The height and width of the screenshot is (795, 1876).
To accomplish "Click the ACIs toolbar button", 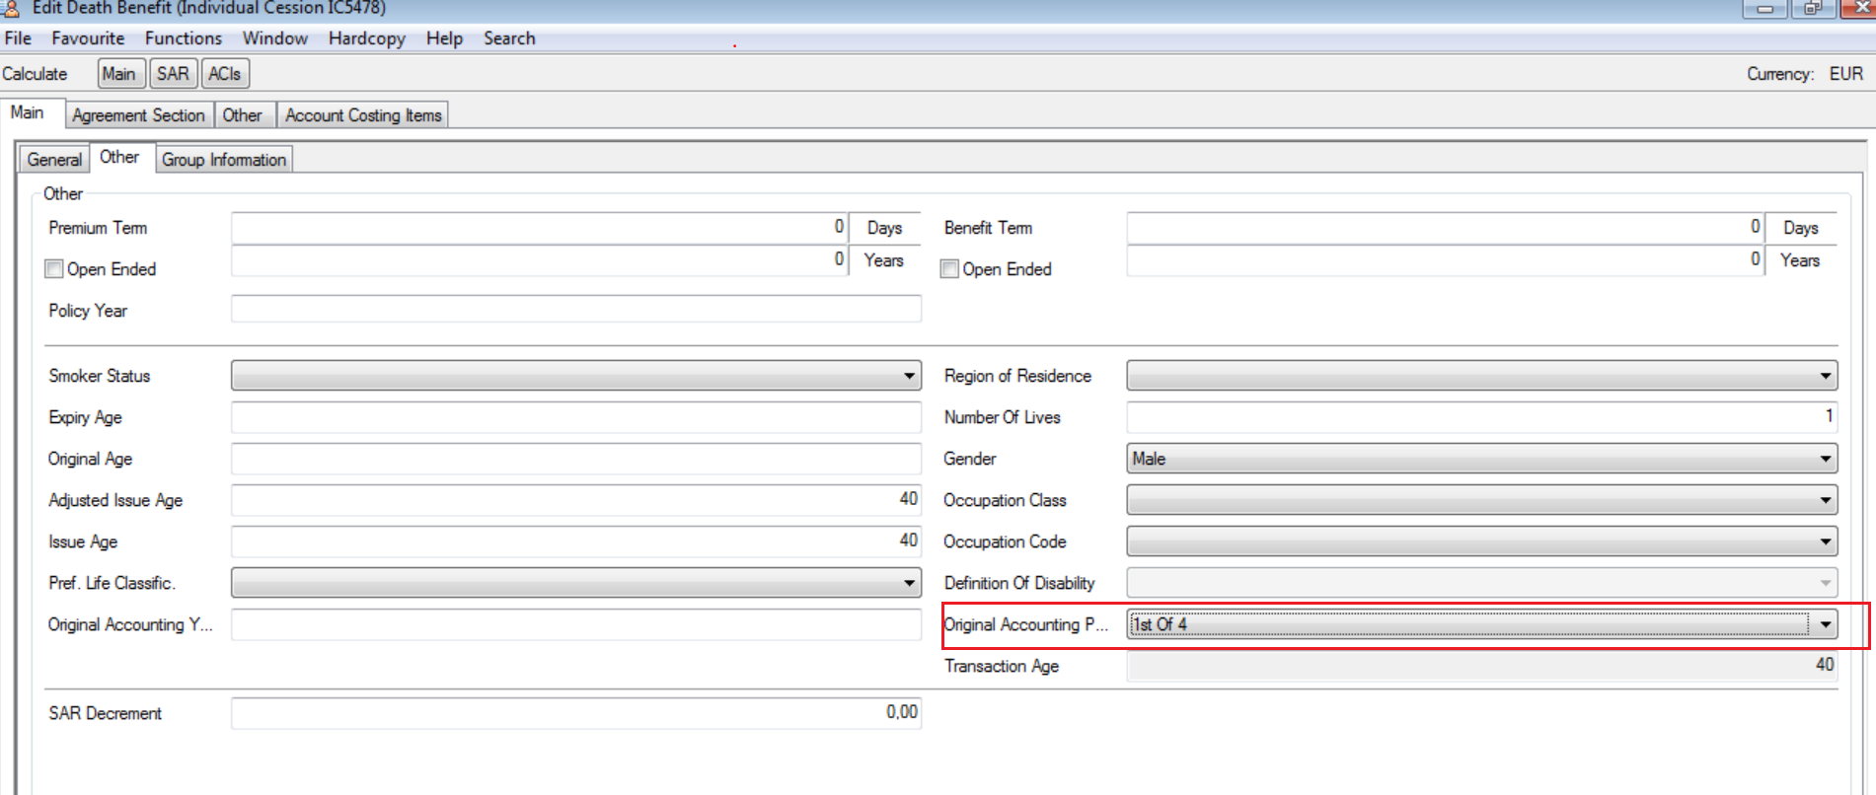I will [225, 74].
